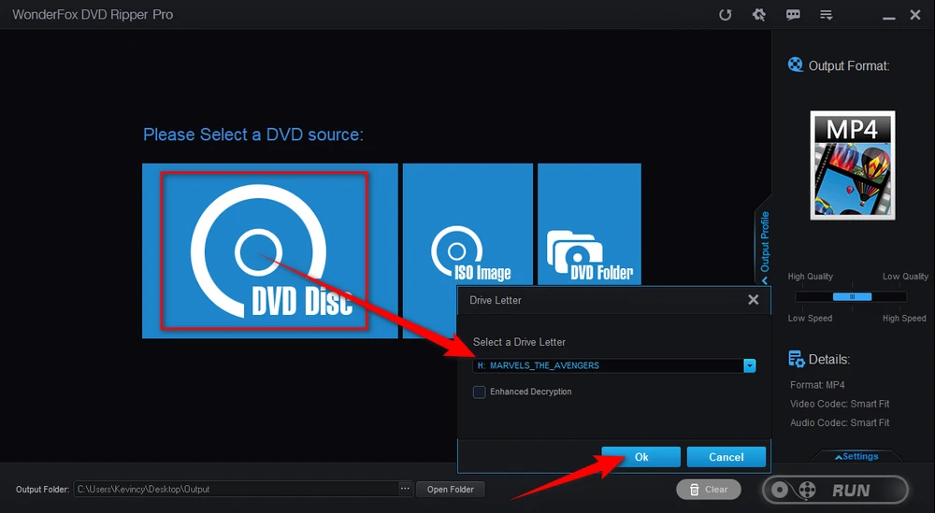This screenshot has width=935, height=513.
Task: Click the refresh/update arrow icon in title bar
Action: click(x=726, y=15)
